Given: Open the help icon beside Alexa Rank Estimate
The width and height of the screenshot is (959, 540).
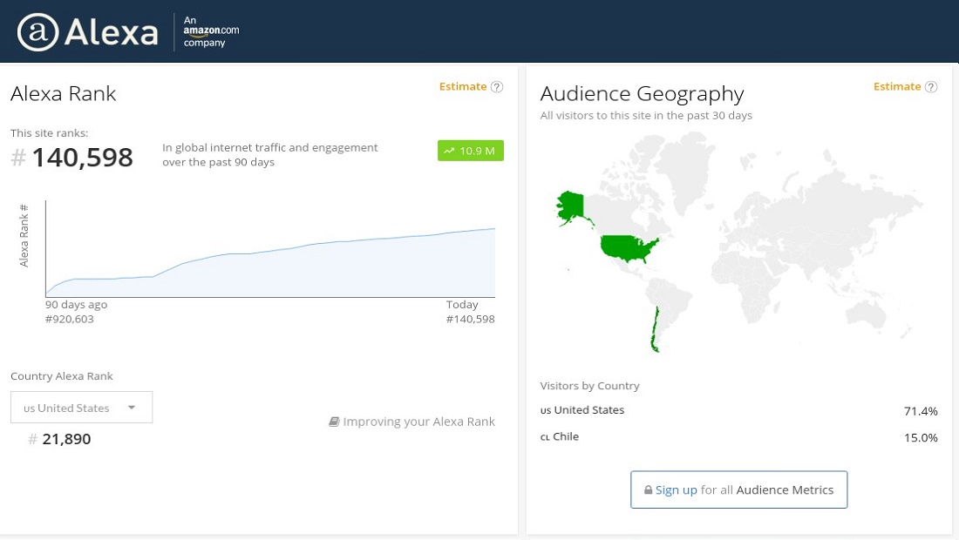Looking at the screenshot, I should (497, 86).
